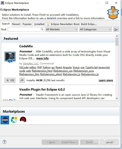Image resolution: width=122 pixels, height=149 pixels.
Task: Click the Finish button
Action: (x=89, y=142)
